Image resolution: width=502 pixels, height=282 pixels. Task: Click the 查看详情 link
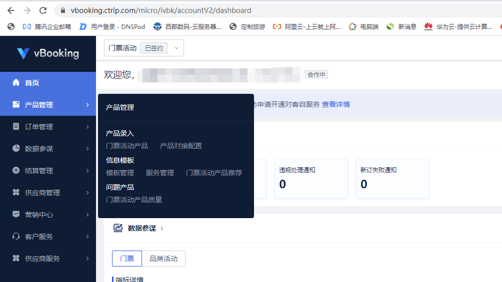pyautogui.click(x=335, y=104)
